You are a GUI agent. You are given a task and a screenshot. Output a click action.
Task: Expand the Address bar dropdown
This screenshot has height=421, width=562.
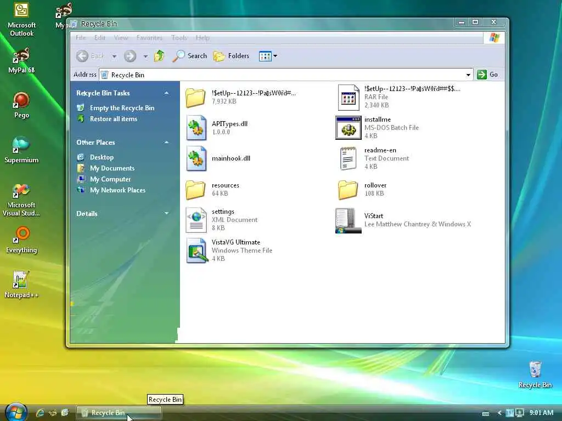(468, 75)
